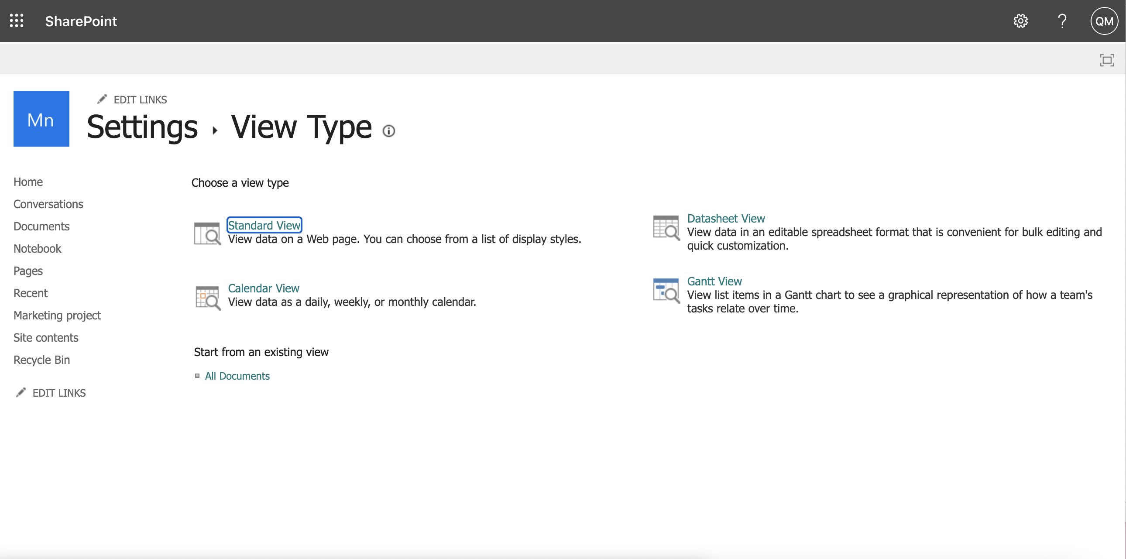This screenshot has height=559, width=1126.
Task: Click the 'Start from an existing view' heading
Action: pos(261,352)
